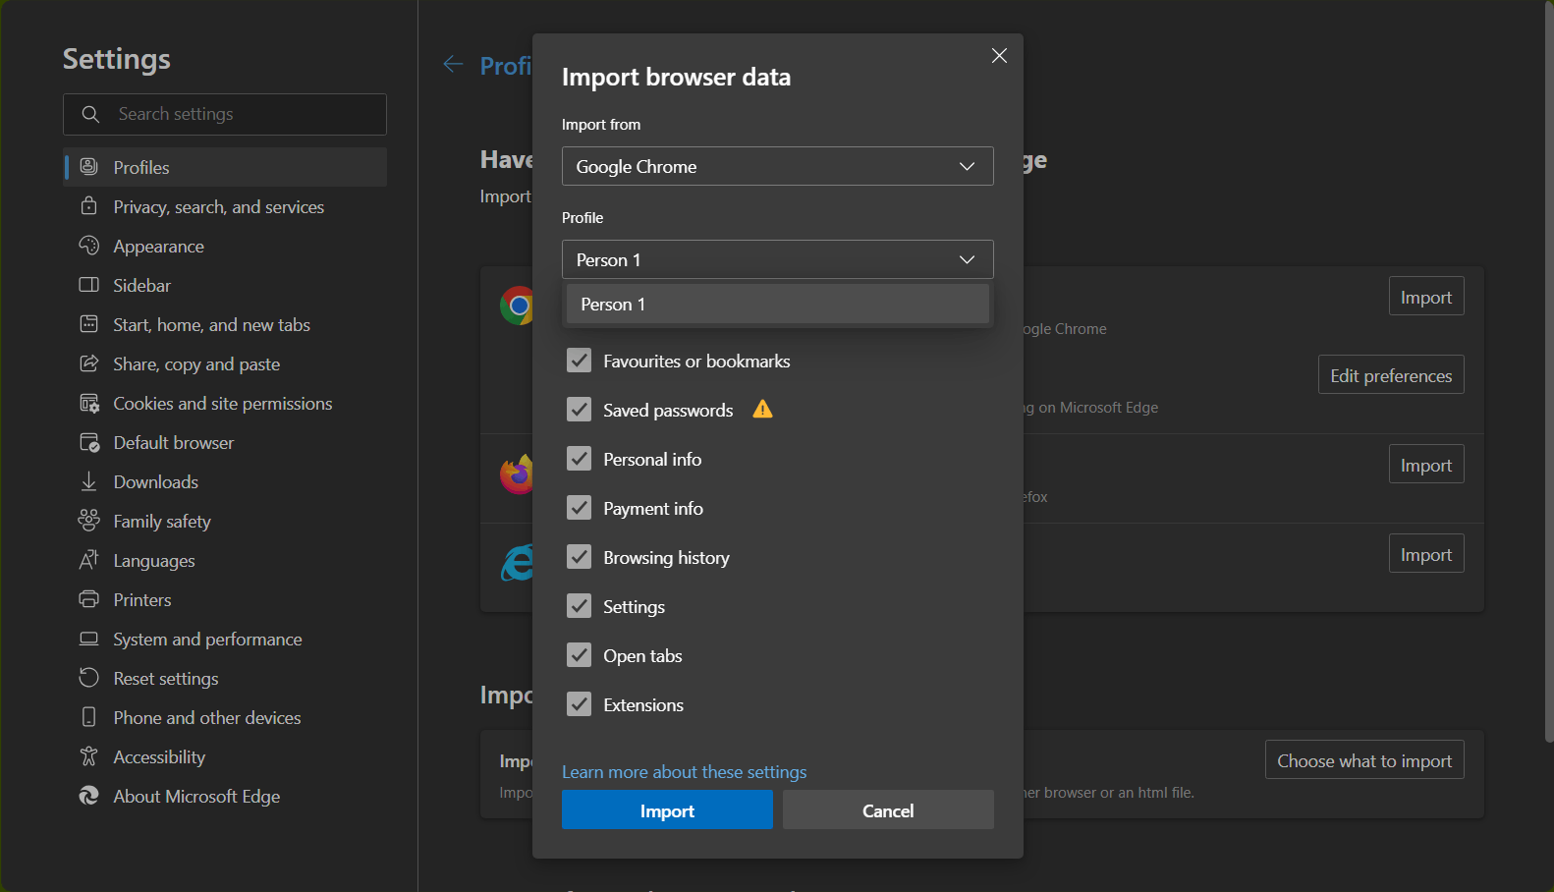The image size is (1554, 892).
Task: Select Person 1 from the profile list
Action: tap(778, 305)
